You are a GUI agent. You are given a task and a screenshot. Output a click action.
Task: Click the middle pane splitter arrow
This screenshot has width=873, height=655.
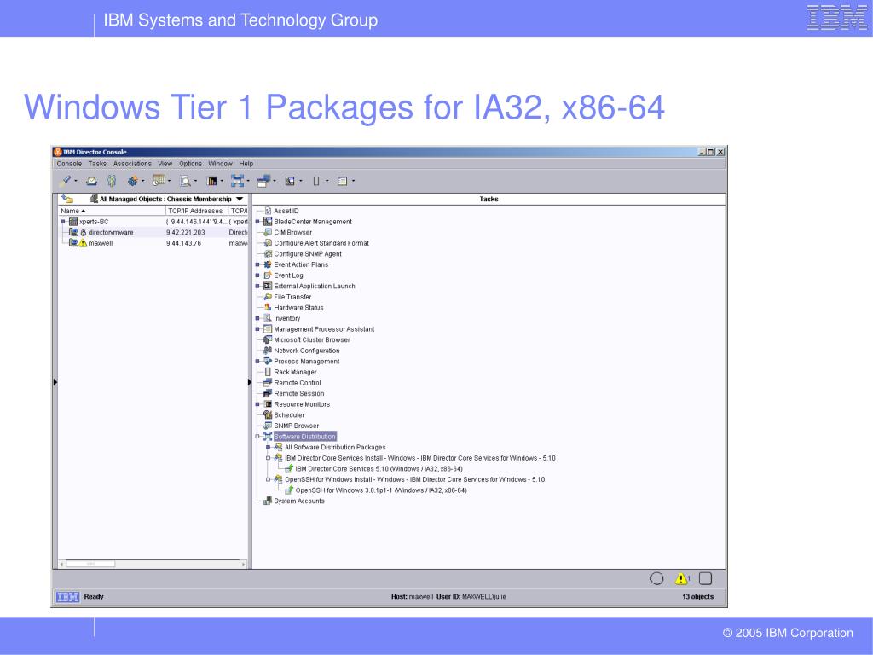tap(250, 382)
